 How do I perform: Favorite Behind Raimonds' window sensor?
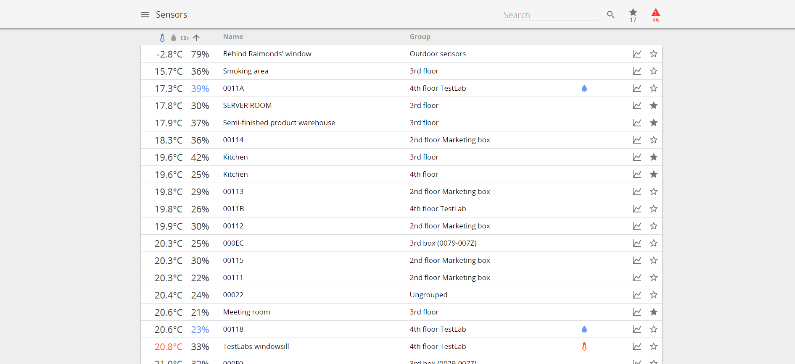(x=654, y=54)
